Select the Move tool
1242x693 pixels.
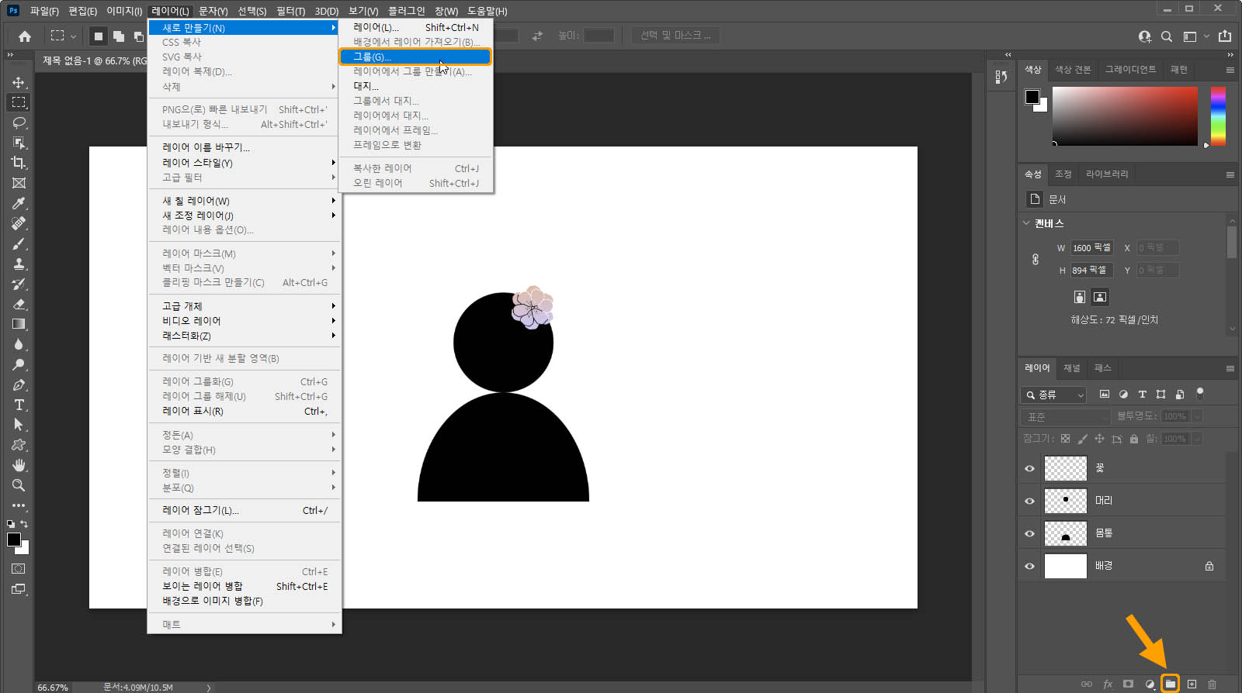pos(19,82)
